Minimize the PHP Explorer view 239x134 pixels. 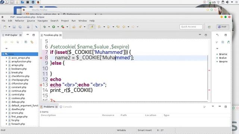click(x=28, y=35)
